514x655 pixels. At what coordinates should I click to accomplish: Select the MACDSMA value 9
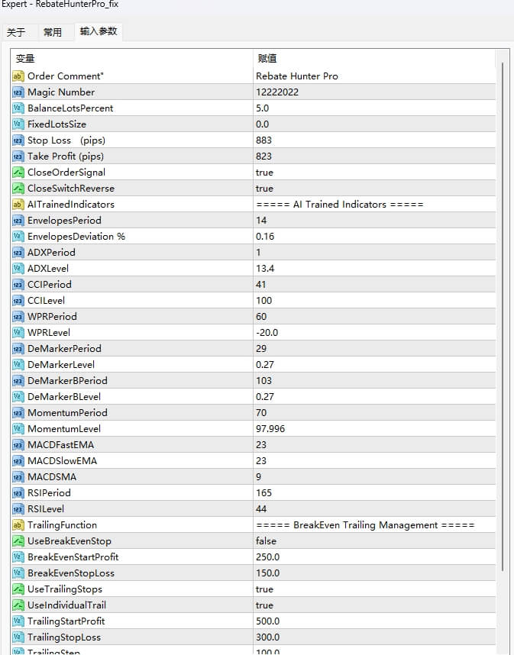coord(258,477)
